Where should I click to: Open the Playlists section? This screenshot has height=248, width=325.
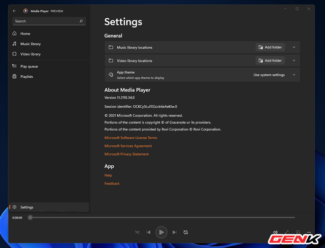[x=49, y=77]
